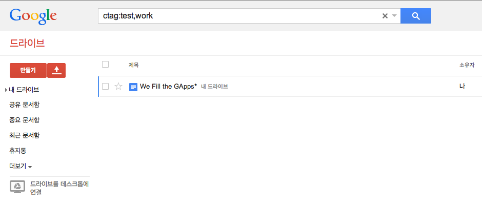Viewport: 482px width, 206px height.
Task: Open 공유 문서함 in the sidebar
Action: pos(24,105)
